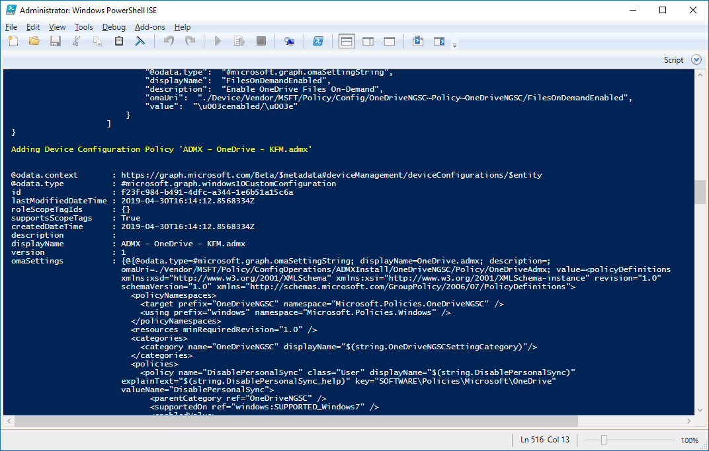Click the "value": \u003cenabled/\u003e line
Screen dimensions: 709x451
tap(222, 106)
